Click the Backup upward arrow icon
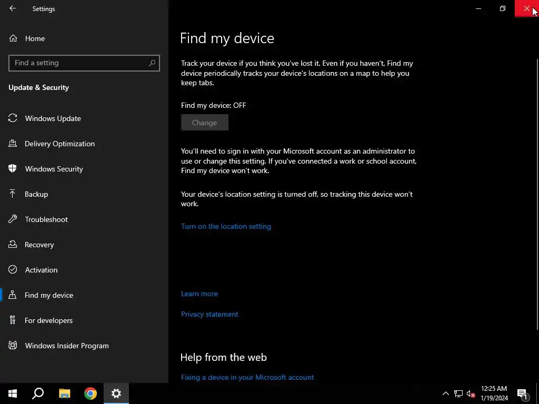 13,194
